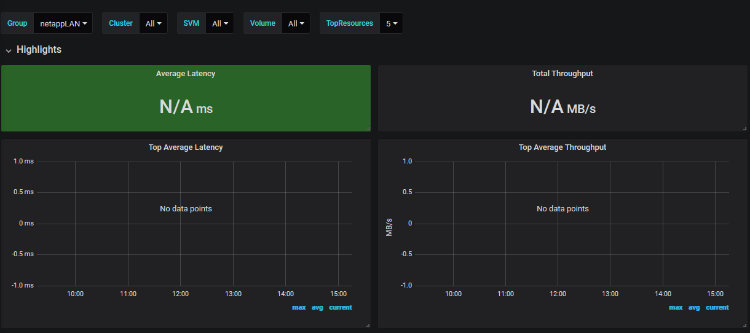This screenshot has height=333, width=750.
Task: Open the Top Average Latency panel menu
Action: click(186, 147)
